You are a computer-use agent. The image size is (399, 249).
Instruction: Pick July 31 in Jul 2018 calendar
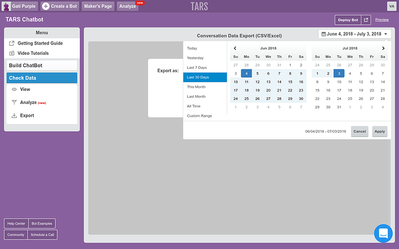tap(339, 107)
